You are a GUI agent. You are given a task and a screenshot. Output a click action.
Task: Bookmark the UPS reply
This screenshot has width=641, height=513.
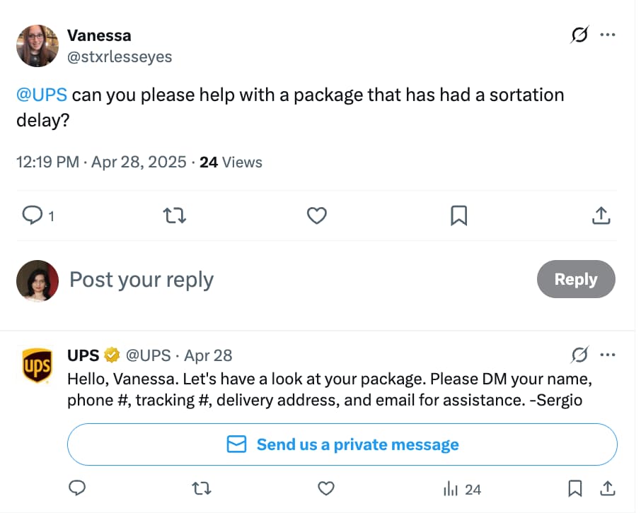(x=574, y=488)
